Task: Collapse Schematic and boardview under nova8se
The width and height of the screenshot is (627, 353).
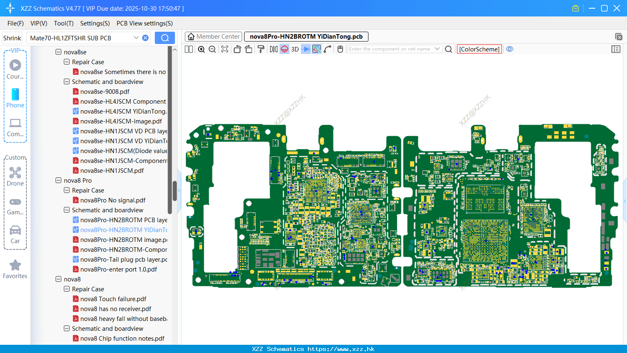Action: point(67,82)
